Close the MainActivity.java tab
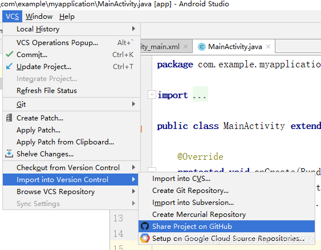Screen dimensions: 321x250 [x=268, y=46]
